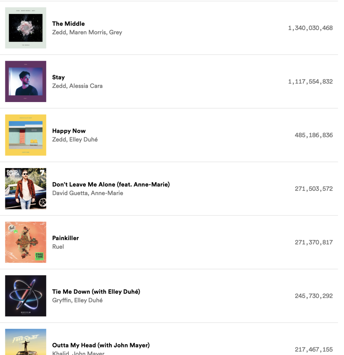Viewport: 344px width, 355px height.
Task: Click the play count 245,730,292
Action: (x=313, y=296)
